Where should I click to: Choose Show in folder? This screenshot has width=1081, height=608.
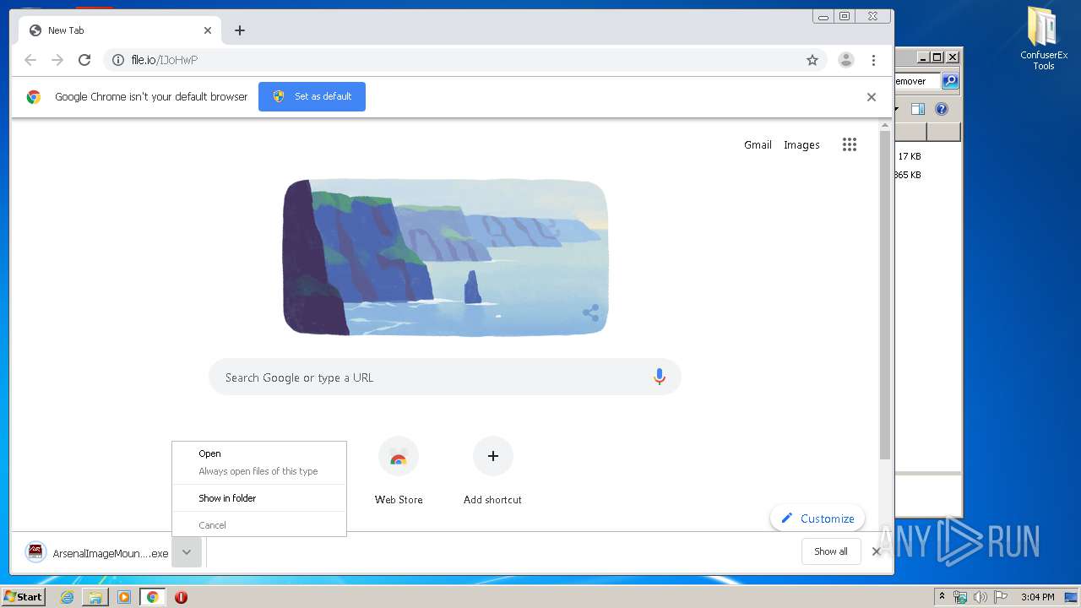[x=259, y=498]
